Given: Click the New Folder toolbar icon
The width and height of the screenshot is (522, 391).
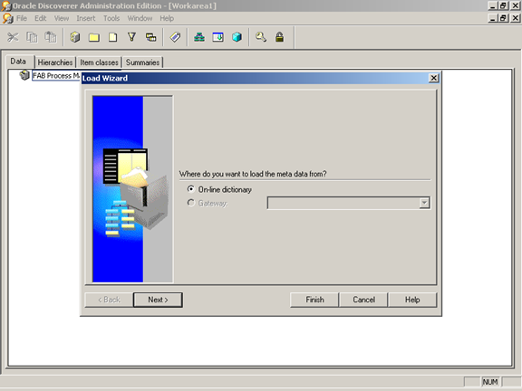Looking at the screenshot, I should point(94,37).
